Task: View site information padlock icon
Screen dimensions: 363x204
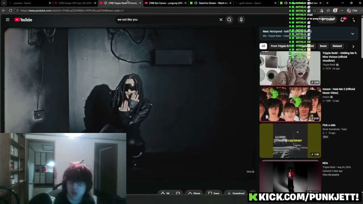Action: coord(17,10)
